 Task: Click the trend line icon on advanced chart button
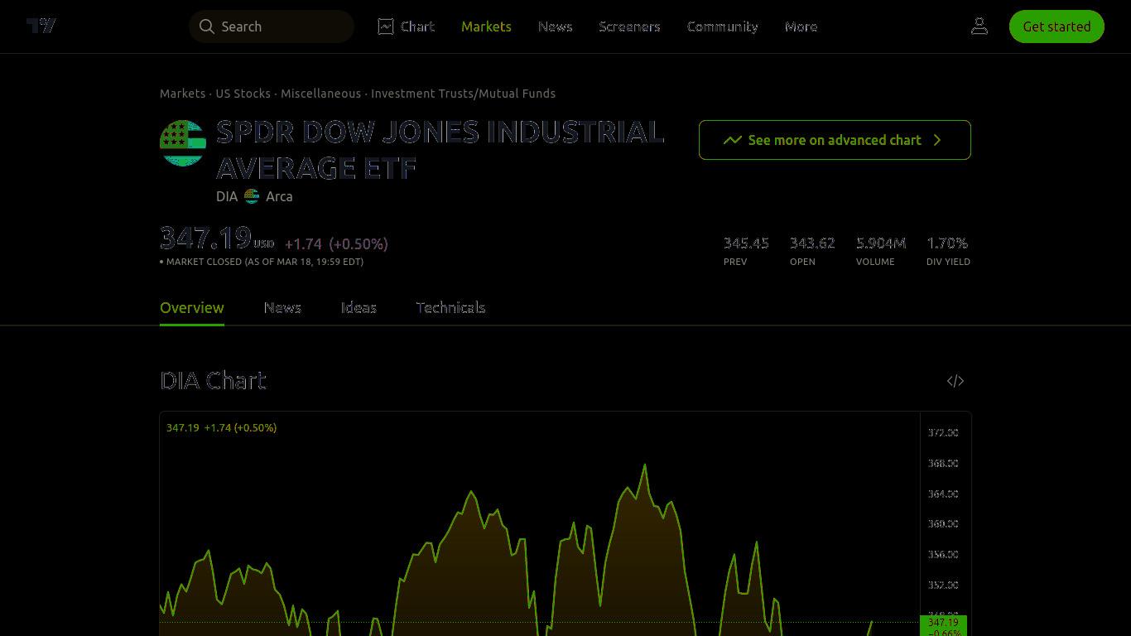[x=732, y=140]
